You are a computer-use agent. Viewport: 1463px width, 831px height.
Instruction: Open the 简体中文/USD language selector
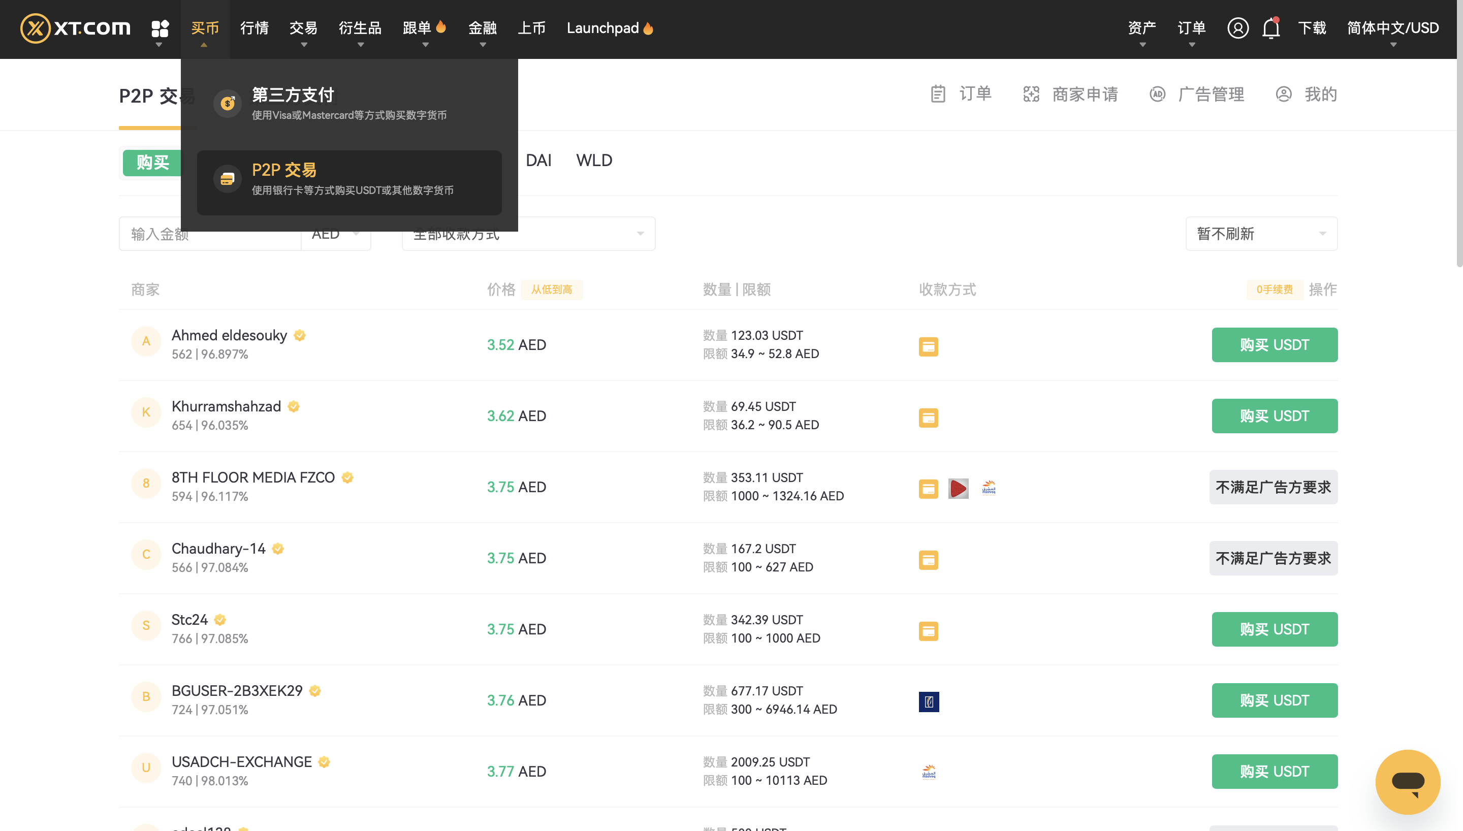coord(1393,28)
